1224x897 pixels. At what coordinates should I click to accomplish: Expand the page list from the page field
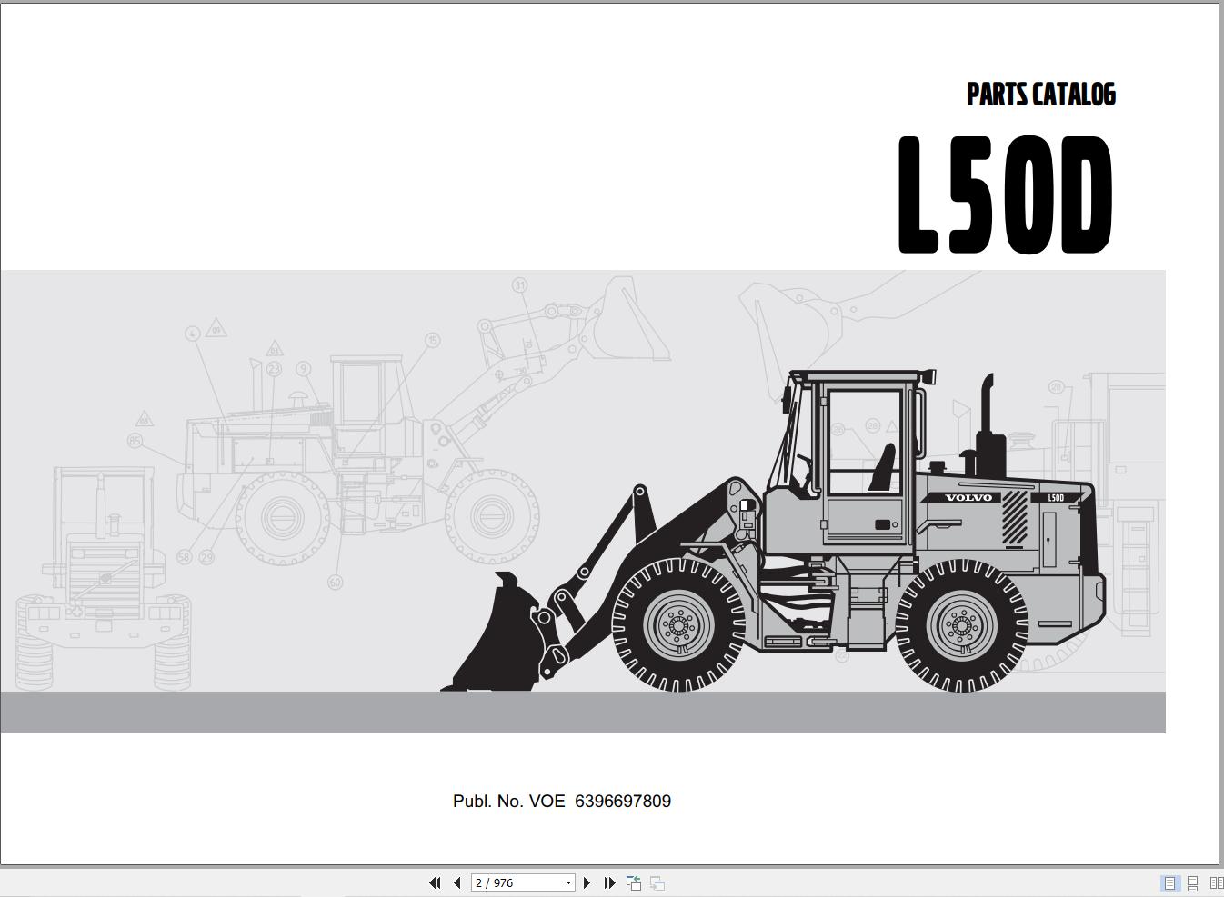tap(567, 882)
